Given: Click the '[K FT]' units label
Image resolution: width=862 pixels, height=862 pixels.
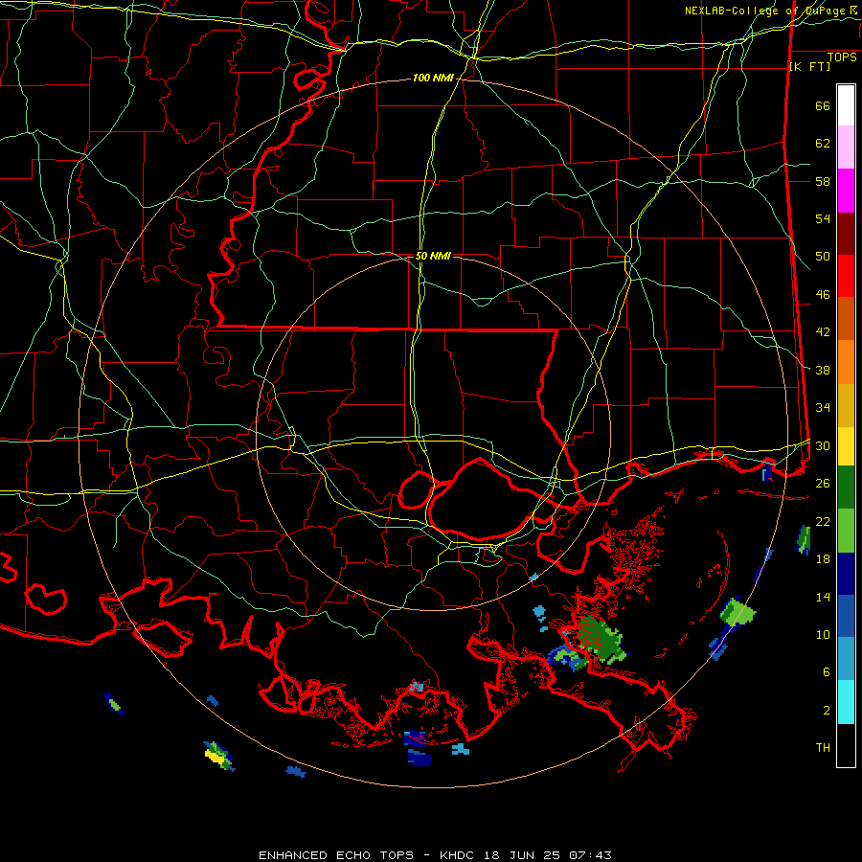Looking at the screenshot, I should coord(809,66).
